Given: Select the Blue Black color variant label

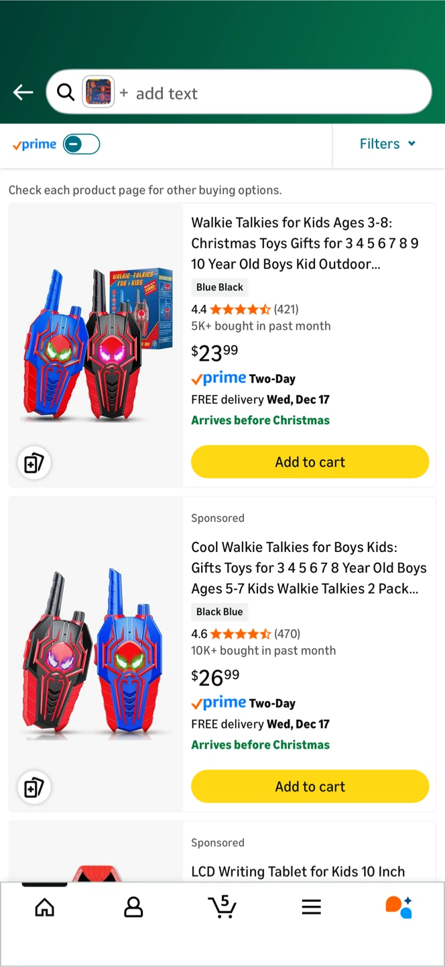Looking at the screenshot, I should 220,287.
